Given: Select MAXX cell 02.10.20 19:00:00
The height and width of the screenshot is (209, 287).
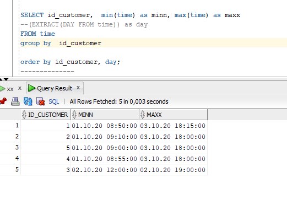Looking at the screenshot, I should (x=173, y=170).
